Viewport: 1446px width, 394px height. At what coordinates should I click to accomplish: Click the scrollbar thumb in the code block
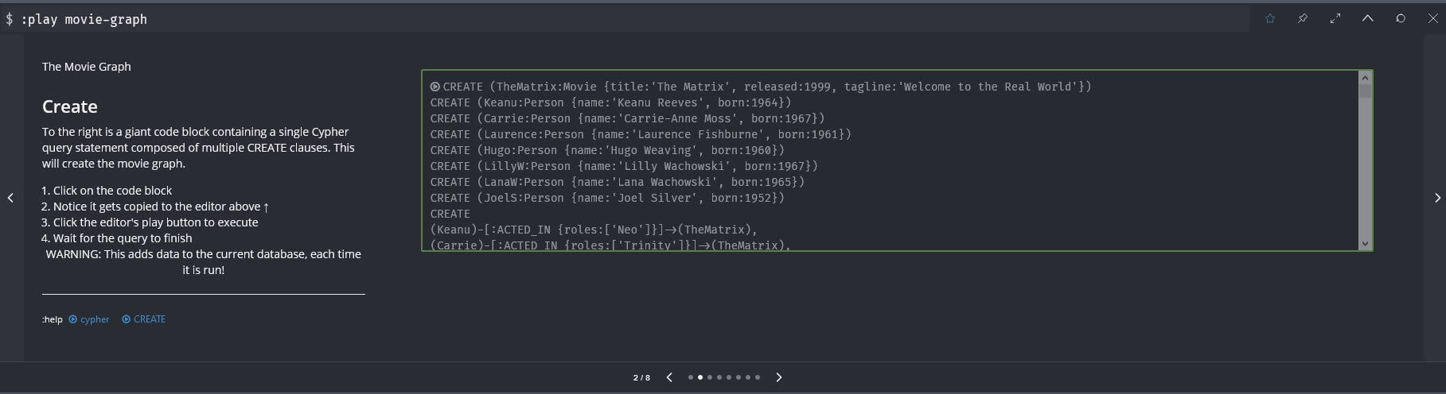point(1366,91)
